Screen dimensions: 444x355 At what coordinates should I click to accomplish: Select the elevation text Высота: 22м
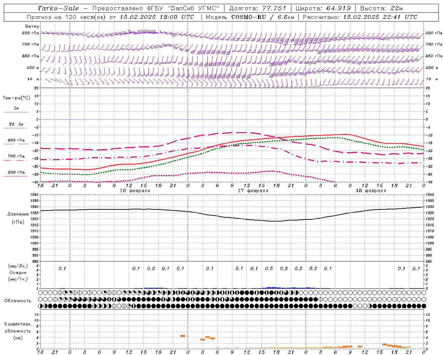coord(382,8)
